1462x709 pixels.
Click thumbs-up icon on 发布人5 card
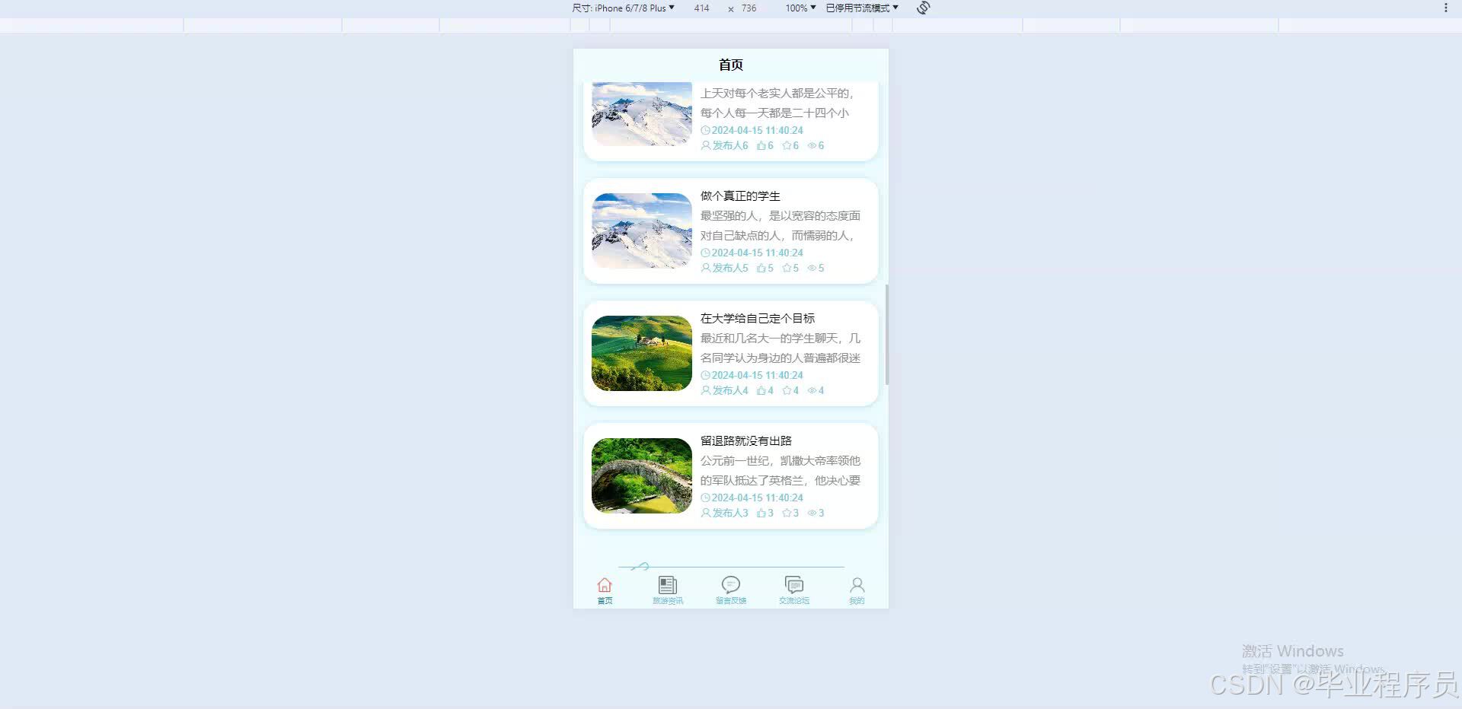761,268
